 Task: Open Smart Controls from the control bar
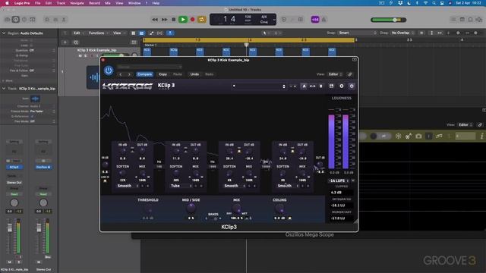[x=47, y=20]
